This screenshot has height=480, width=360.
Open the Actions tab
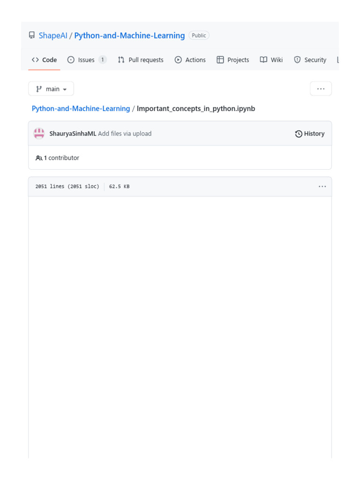[190, 60]
